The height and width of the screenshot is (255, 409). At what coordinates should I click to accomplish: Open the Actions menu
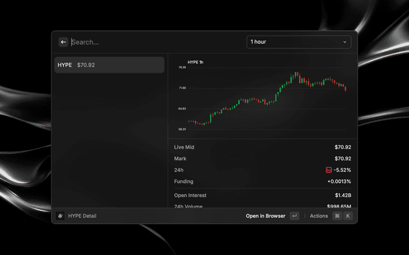(x=319, y=216)
